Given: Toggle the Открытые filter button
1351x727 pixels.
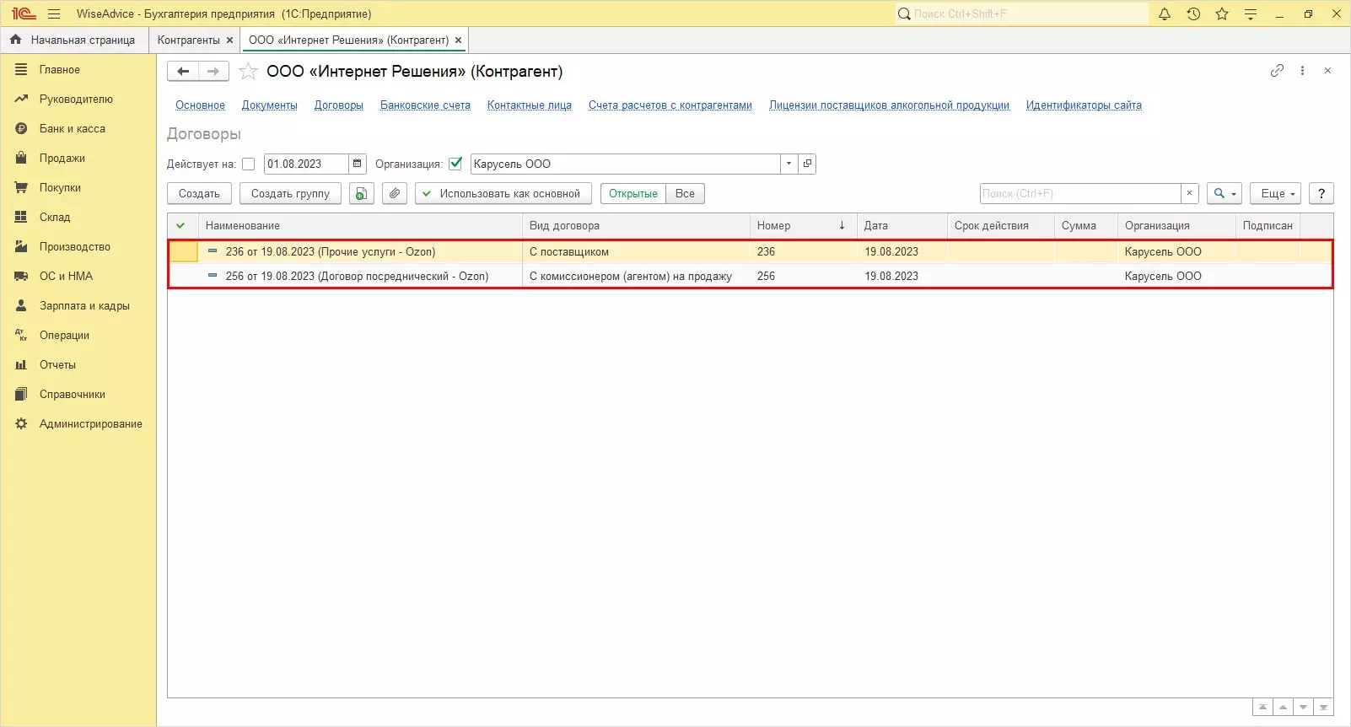Looking at the screenshot, I should point(632,193).
